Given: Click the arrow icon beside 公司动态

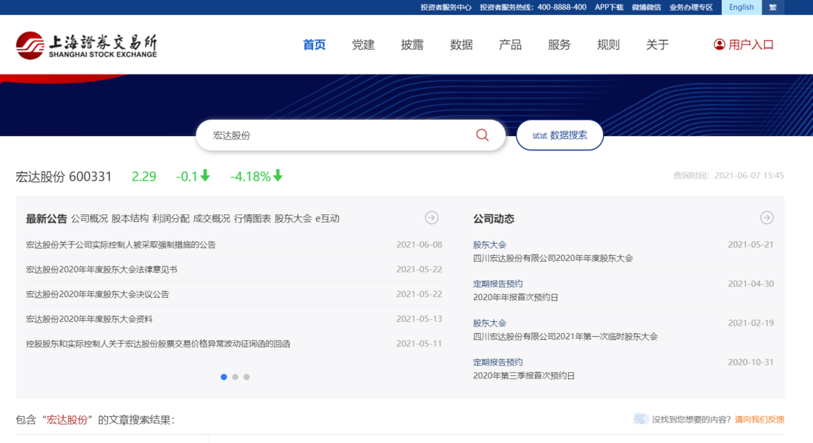Looking at the screenshot, I should [767, 217].
